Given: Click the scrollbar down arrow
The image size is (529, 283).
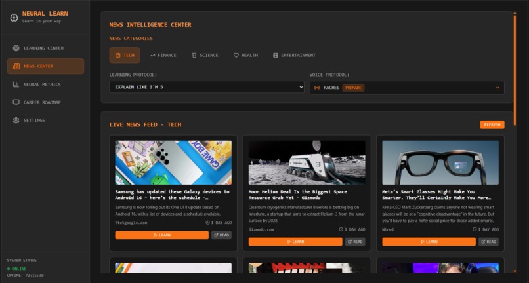Looking at the screenshot, I should point(515,271).
